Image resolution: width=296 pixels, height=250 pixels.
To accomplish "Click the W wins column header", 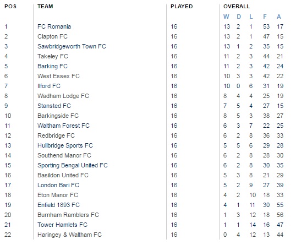I will tap(226, 17).
